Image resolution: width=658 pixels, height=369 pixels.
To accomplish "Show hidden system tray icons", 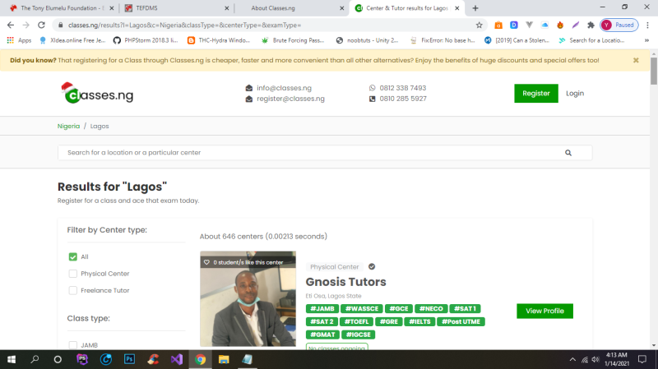I will [572, 359].
